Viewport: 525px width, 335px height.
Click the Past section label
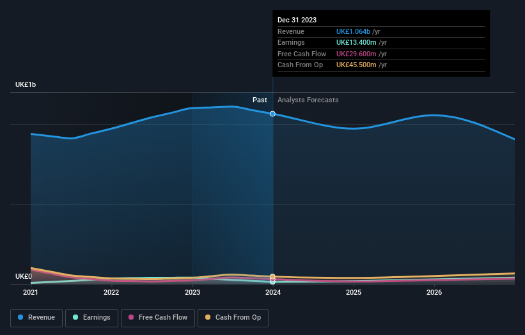coord(260,100)
